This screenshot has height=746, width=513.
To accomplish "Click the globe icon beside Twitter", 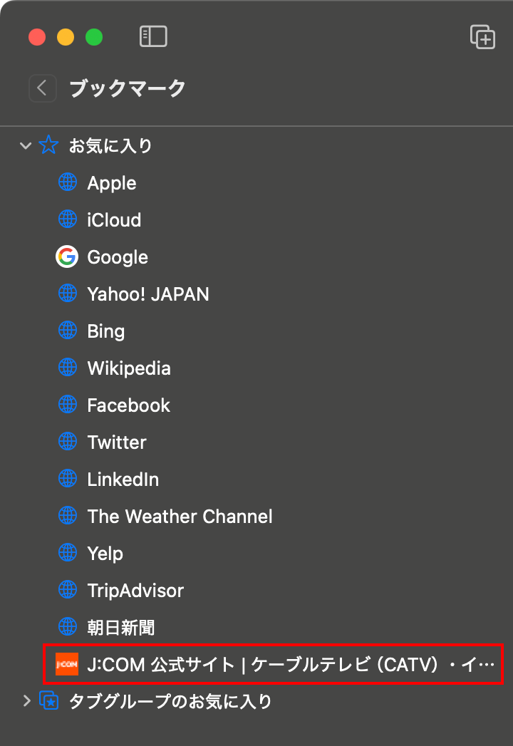I will click(x=68, y=442).
